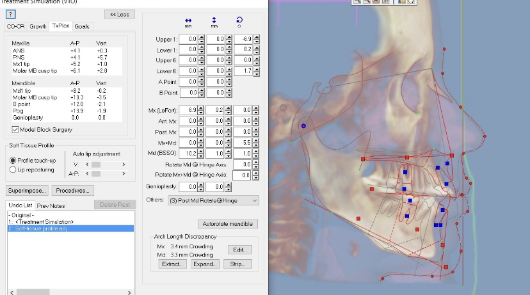
Task: Click spinner beside Upper 1 rotation
Action: pyautogui.click(x=257, y=39)
